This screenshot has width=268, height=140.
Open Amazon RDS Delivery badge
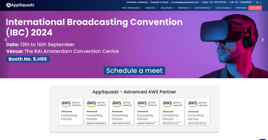[198, 112]
